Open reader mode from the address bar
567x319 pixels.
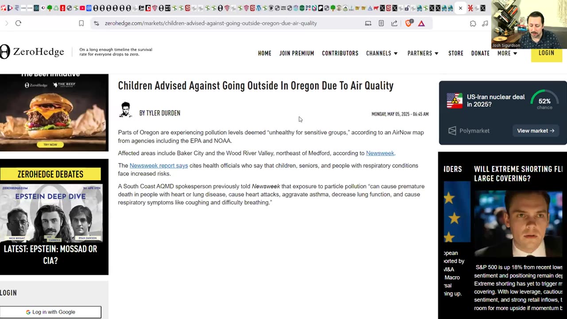point(381,23)
